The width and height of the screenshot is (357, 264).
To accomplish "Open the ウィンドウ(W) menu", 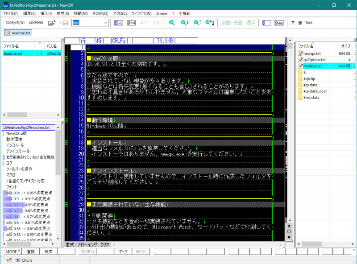I will [141, 13].
